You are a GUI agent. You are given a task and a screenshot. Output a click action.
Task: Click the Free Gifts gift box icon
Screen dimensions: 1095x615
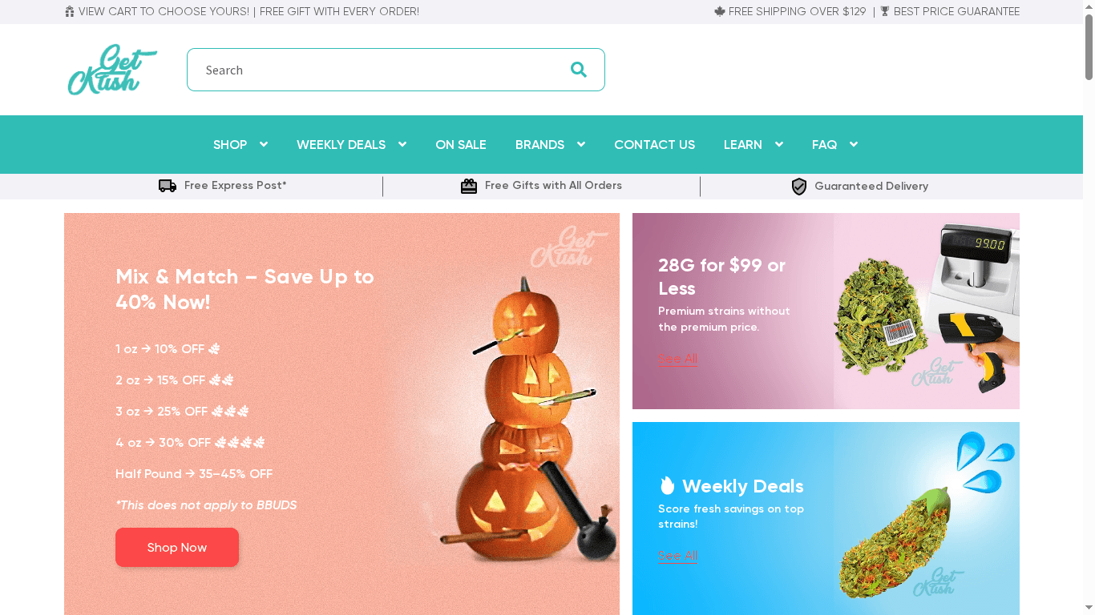(469, 186)
